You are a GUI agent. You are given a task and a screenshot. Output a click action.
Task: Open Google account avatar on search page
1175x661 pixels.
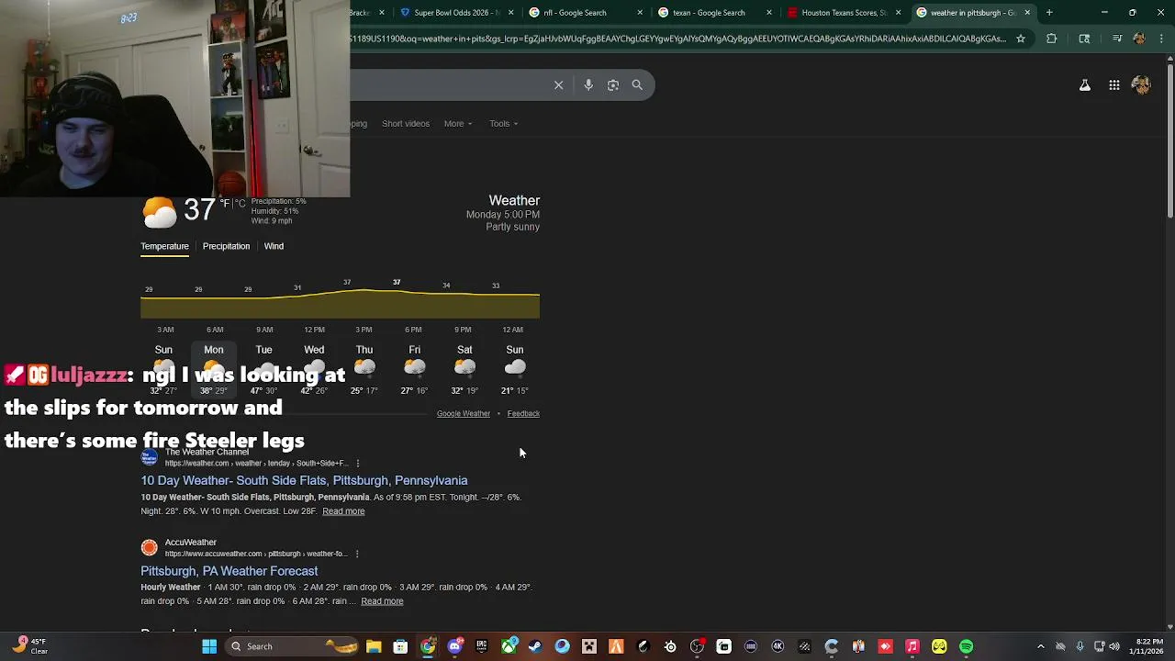pyautogui.click(x=1141, y=85)
